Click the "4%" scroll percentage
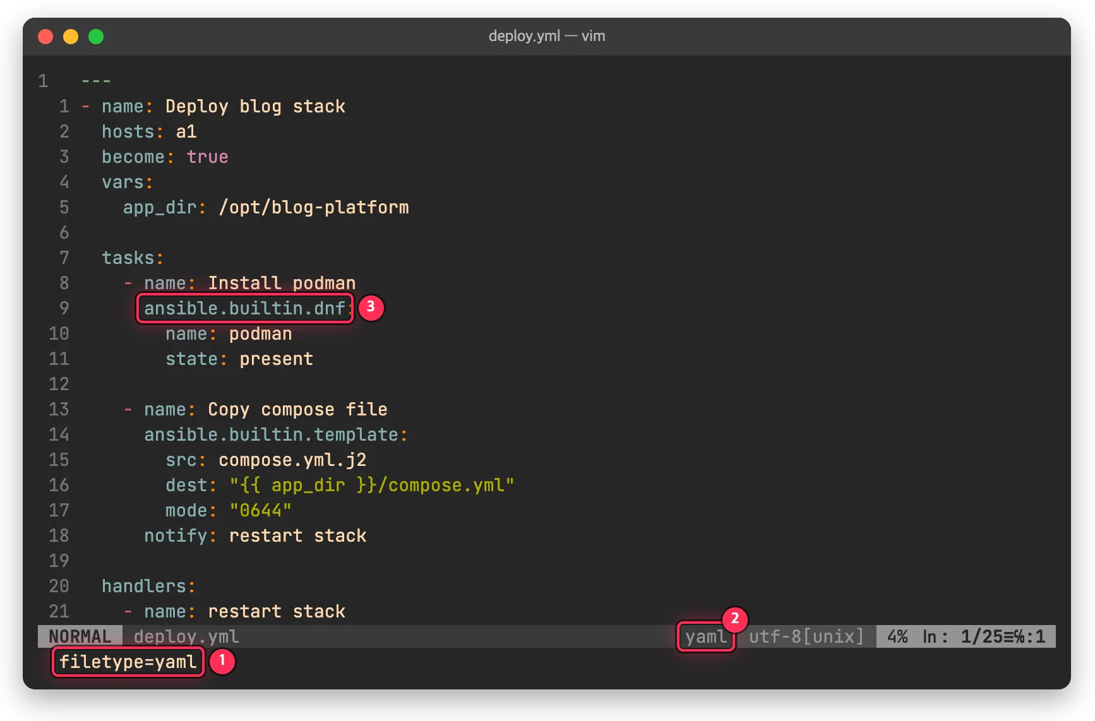Viewport: 1095px width, 721px height. click(897, 636)
